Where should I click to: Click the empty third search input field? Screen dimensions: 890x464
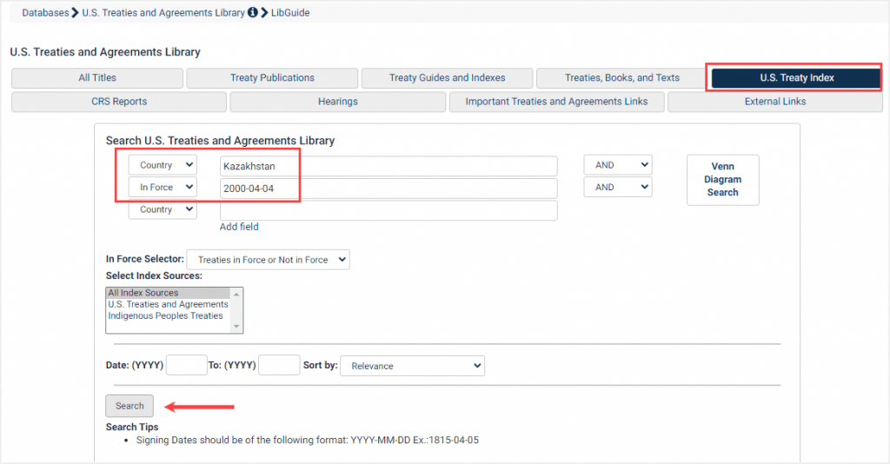coord(389,210)
